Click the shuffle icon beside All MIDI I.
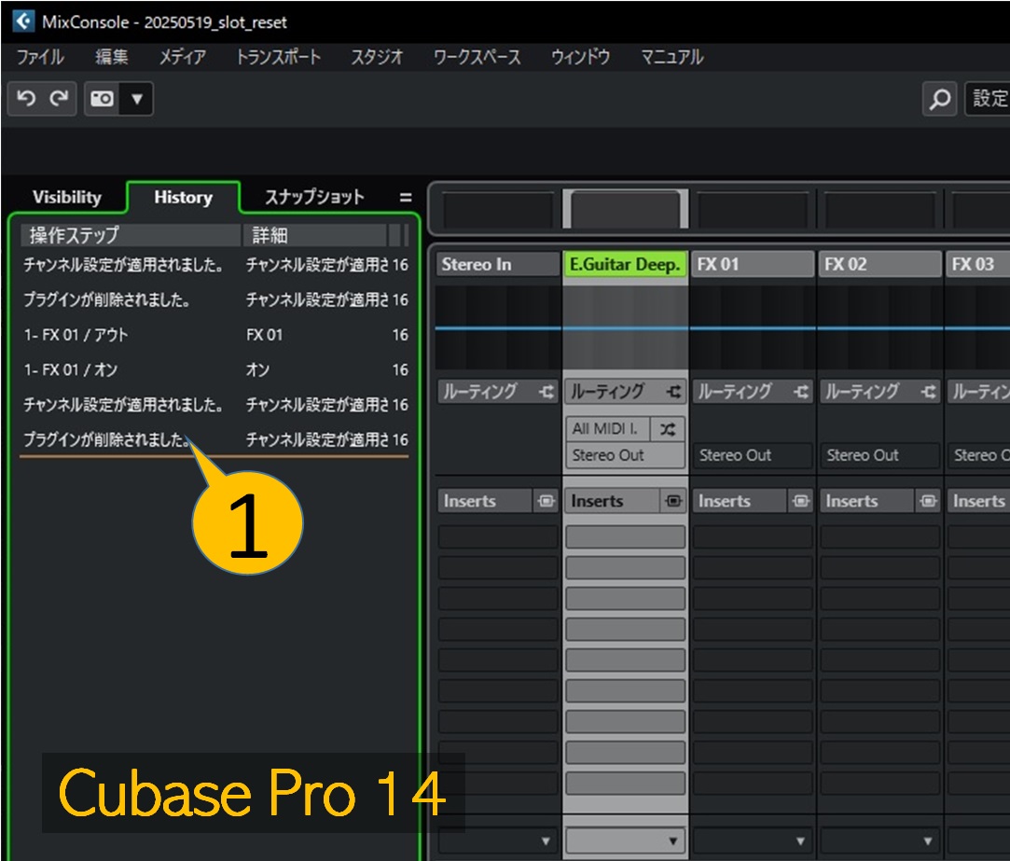This screenshot has width=1010, height=861. coord(668,428)
